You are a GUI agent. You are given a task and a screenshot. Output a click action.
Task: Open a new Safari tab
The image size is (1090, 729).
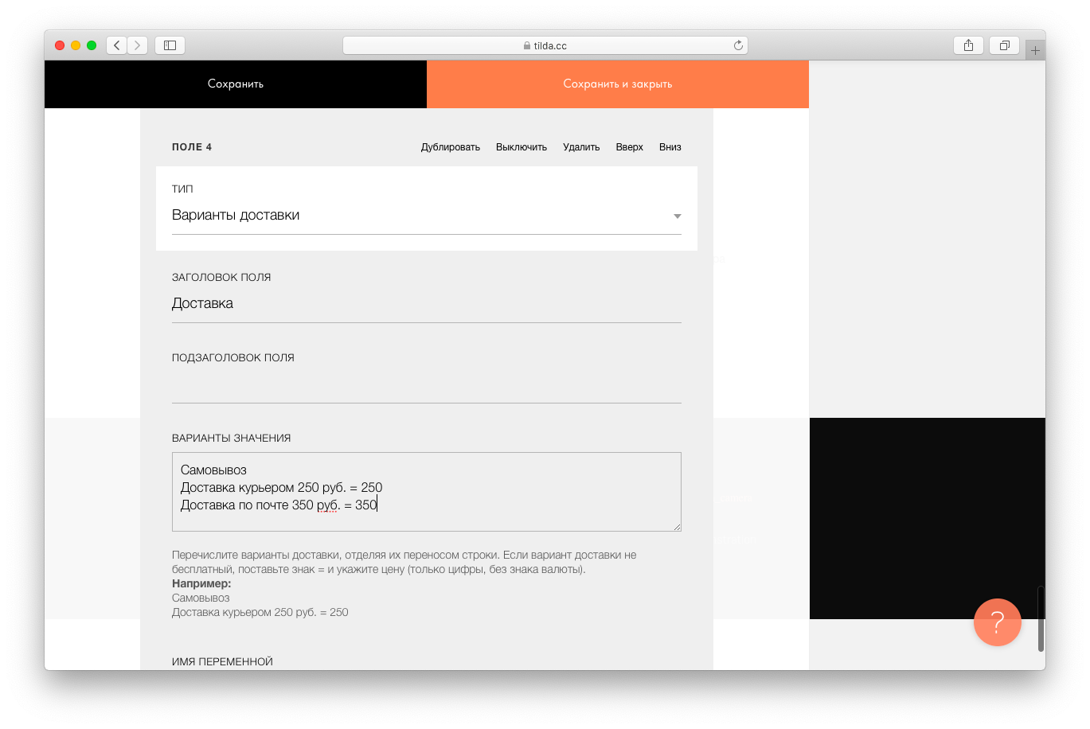1035,50
